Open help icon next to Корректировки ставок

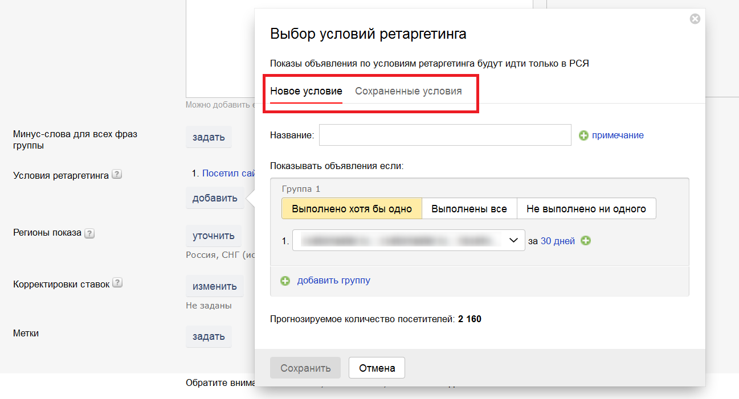(117, 283)
